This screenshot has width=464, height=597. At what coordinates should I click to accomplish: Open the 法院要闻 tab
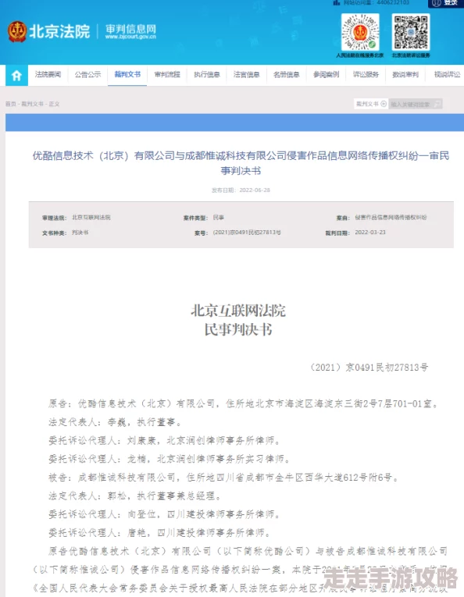48,74
